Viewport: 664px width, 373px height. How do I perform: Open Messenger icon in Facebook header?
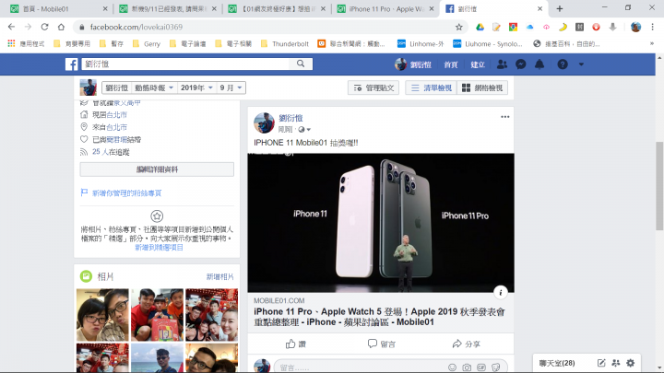[x=521, y=64]
